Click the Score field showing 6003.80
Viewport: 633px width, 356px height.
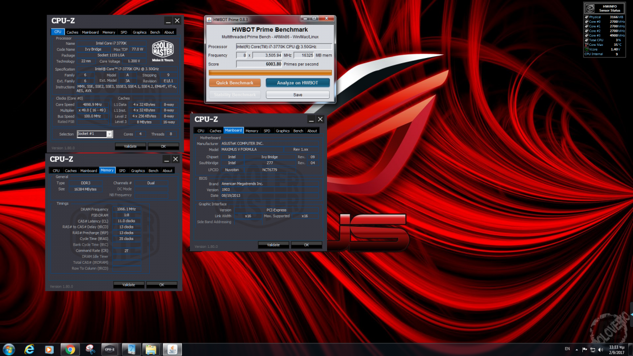pos(259,64)
